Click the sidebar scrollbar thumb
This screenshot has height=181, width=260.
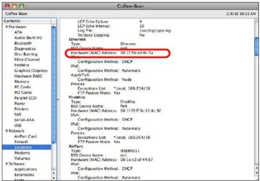point(54,85)
